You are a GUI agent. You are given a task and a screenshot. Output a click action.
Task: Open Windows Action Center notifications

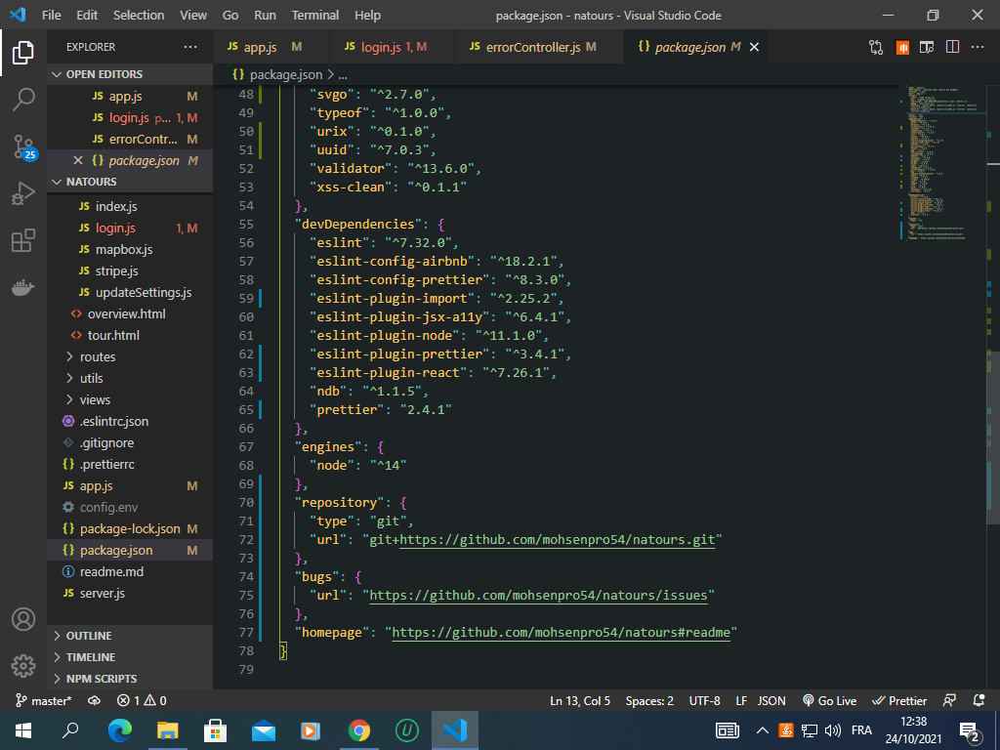point(970,731)
